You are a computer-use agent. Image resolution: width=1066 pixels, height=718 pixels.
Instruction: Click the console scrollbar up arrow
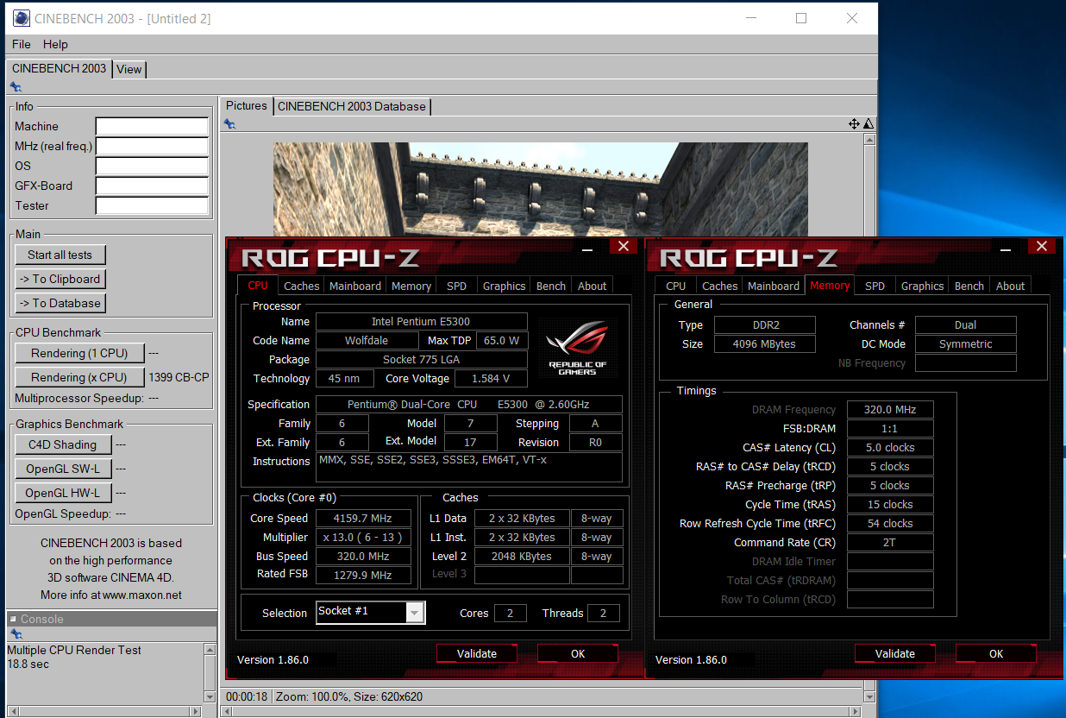tap(210, 649)
